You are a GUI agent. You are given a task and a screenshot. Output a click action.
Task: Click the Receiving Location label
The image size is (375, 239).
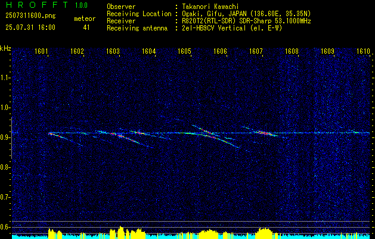point(139,14)
